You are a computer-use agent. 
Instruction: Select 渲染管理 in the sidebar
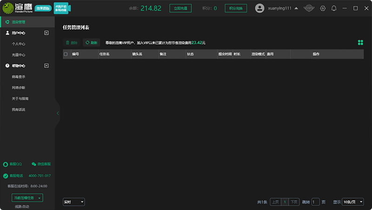pyautogui.click(x=19, y=22)
